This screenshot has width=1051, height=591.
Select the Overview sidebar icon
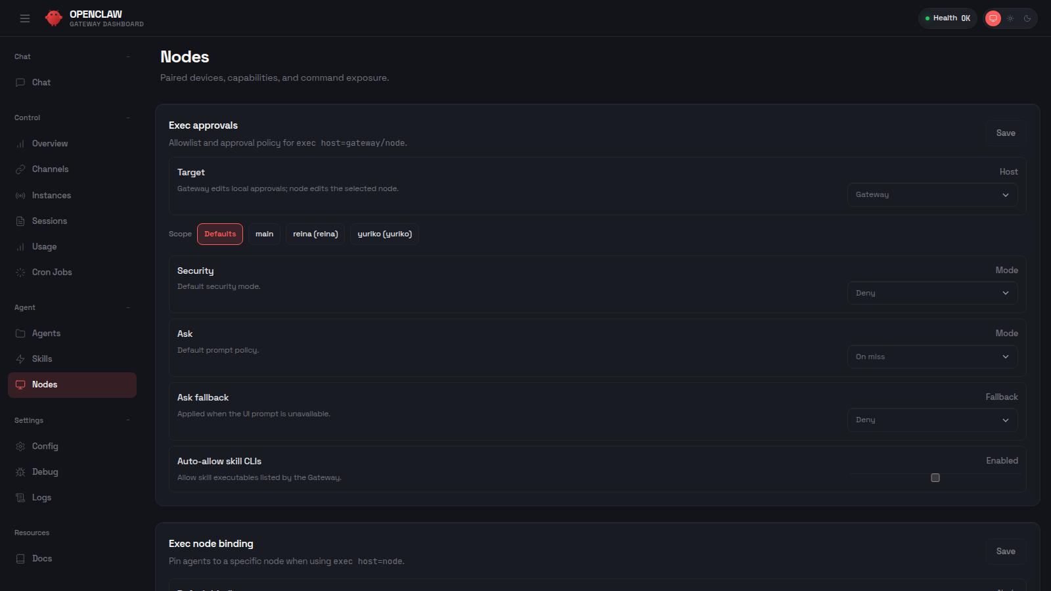point(20,143)
